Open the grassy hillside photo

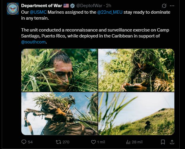136,114
